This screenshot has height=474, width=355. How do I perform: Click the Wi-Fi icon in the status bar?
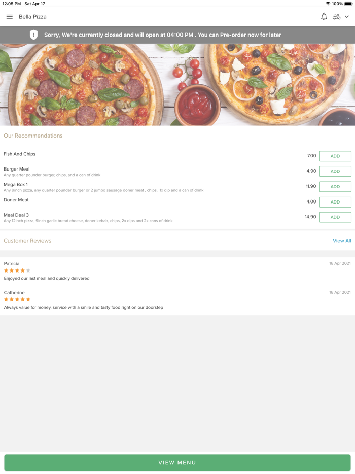pyautogui.click(x=328, y=4)
